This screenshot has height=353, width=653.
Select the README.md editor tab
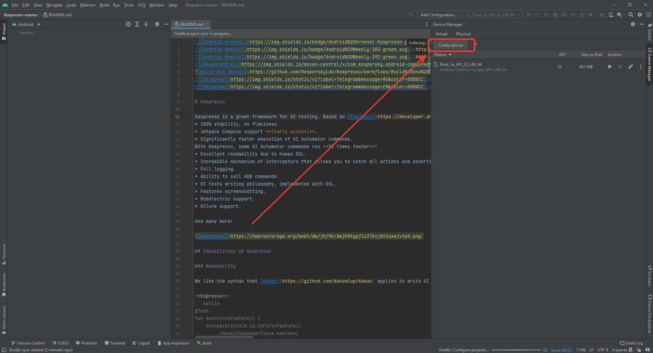coord(192,24)
